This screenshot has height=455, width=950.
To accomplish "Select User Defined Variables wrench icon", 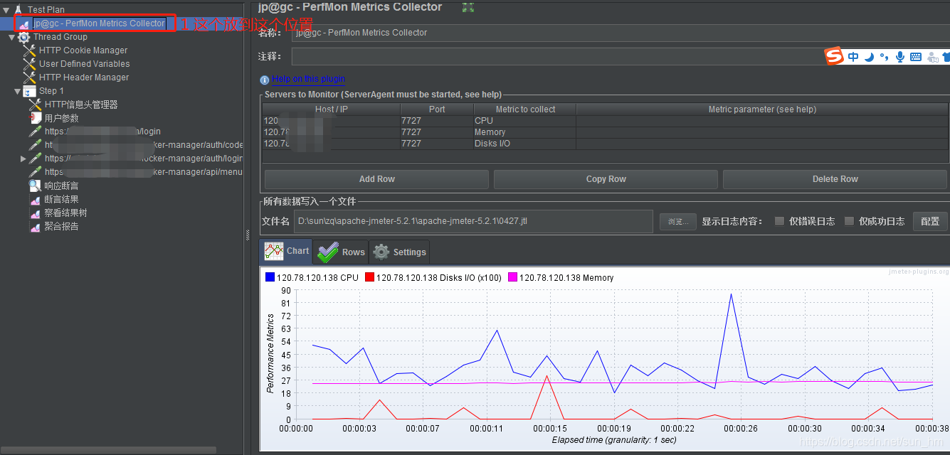I will click(29, 64).
